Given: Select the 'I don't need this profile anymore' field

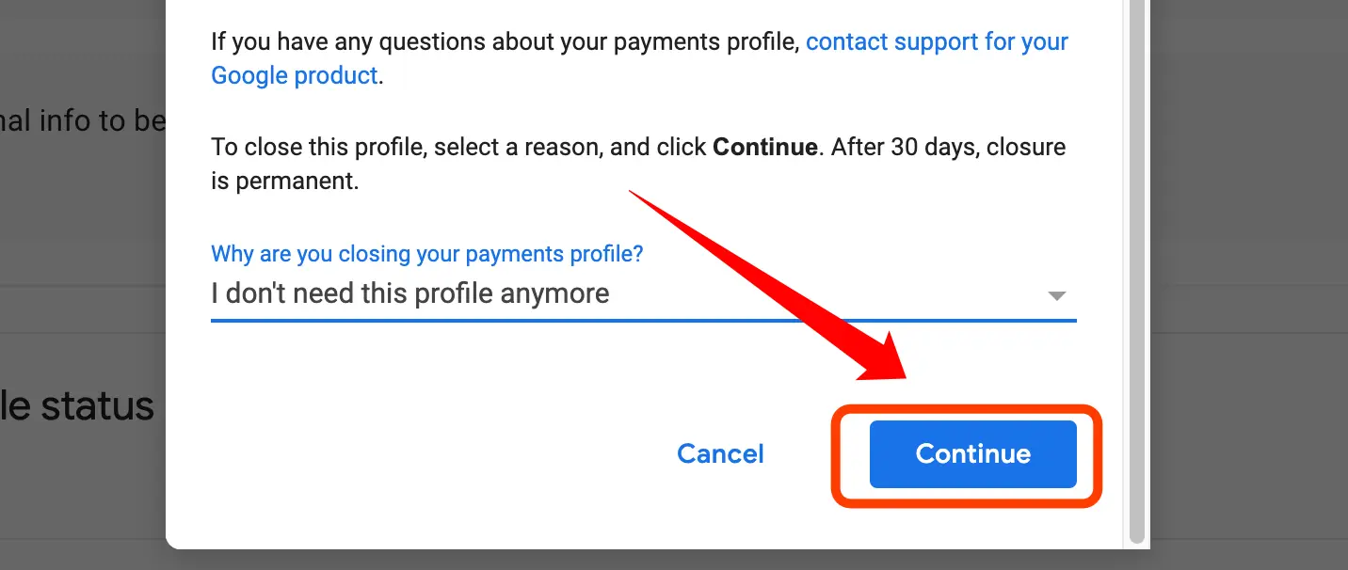Looking at the screenshot, I should [x=643, y=294].
